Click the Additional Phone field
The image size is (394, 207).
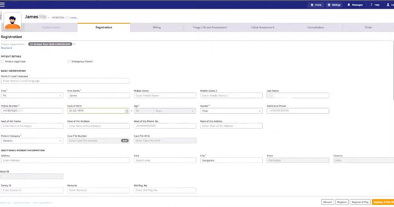[298, 111]
